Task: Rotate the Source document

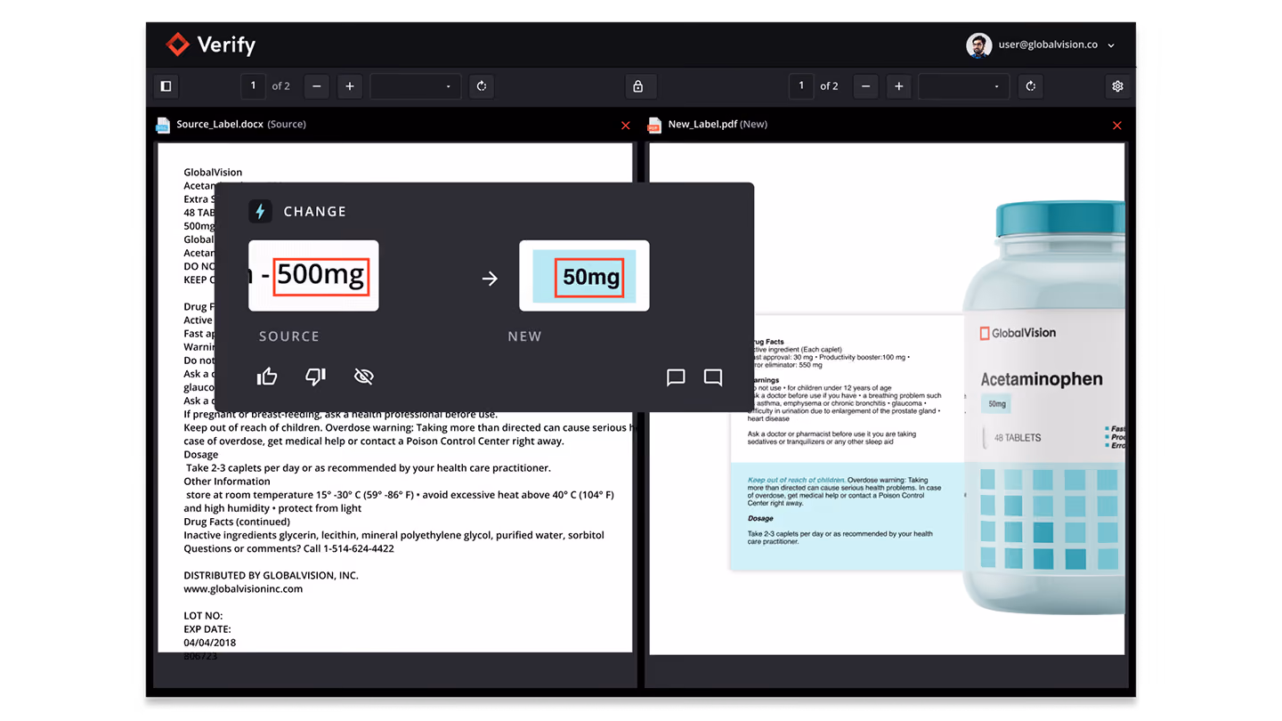Action: click(x=482, y=86)
